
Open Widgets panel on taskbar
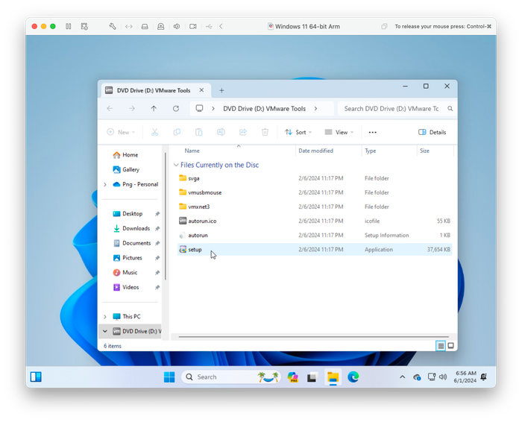[36, 377]
